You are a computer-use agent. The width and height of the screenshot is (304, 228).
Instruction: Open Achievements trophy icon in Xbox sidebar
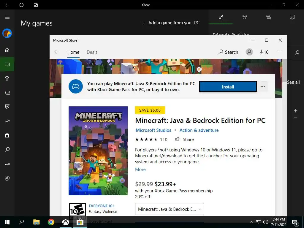[x=7, y=78]
